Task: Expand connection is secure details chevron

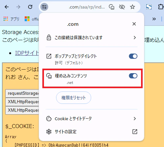Action: (x=135, y=38)
